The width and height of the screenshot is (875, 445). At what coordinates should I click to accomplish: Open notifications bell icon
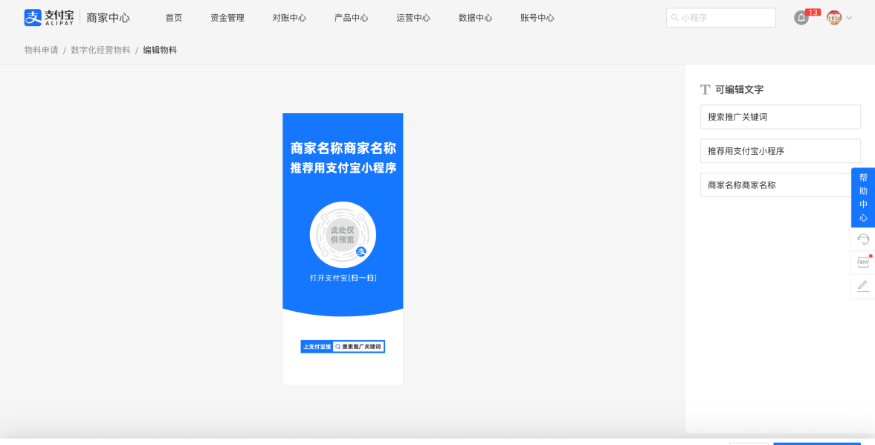pos(801,18)
